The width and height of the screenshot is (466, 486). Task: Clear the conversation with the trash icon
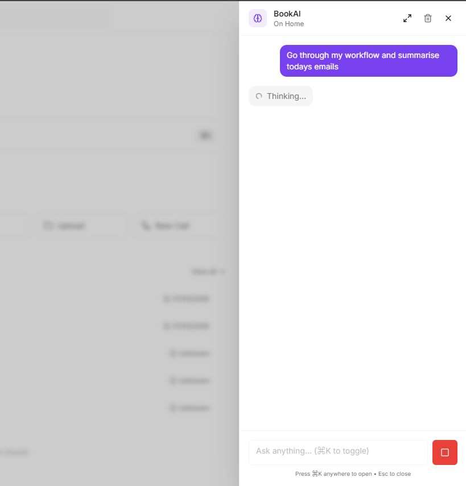(x=428, y=18)
